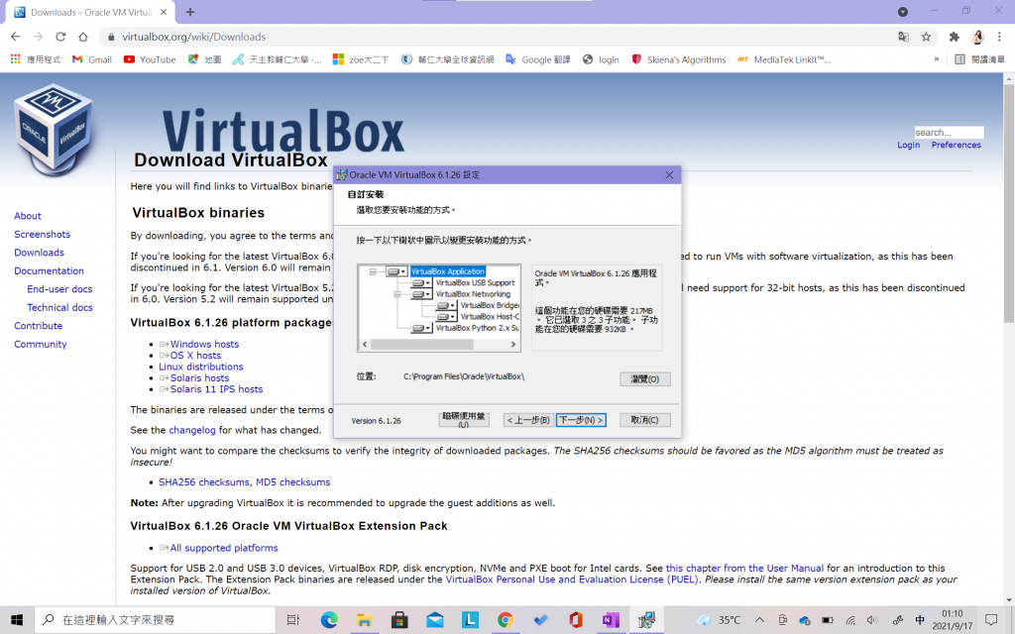Click the Linux distributions link
Screen dimensions: 1015x634
click(x=200, y=367)
